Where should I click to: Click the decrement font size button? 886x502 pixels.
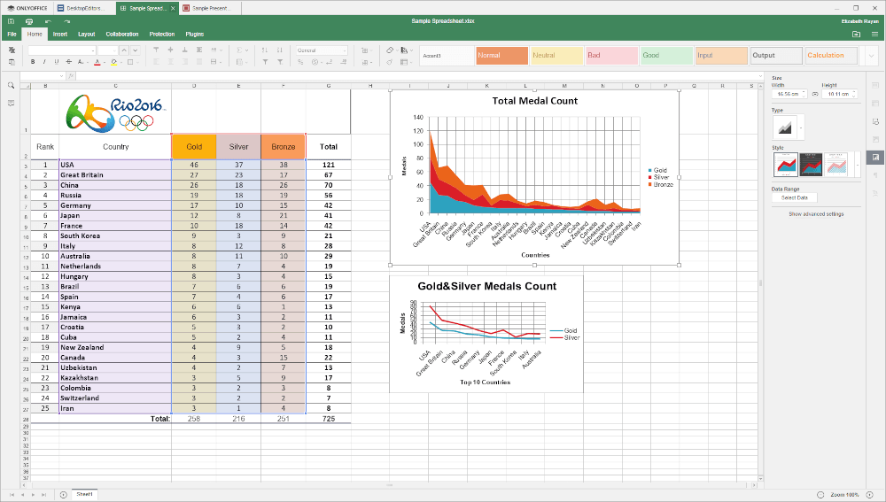(x=135, y=50)
